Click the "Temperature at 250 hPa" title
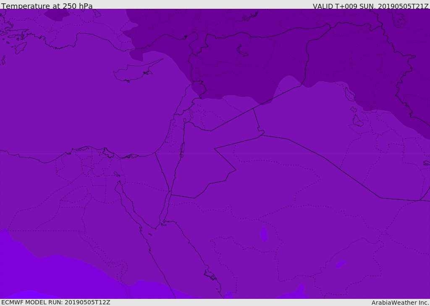 point(47,6)
